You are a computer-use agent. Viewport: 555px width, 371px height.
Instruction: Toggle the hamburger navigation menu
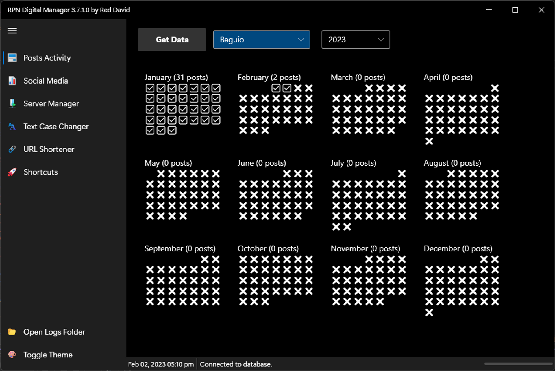pos(12,31)
